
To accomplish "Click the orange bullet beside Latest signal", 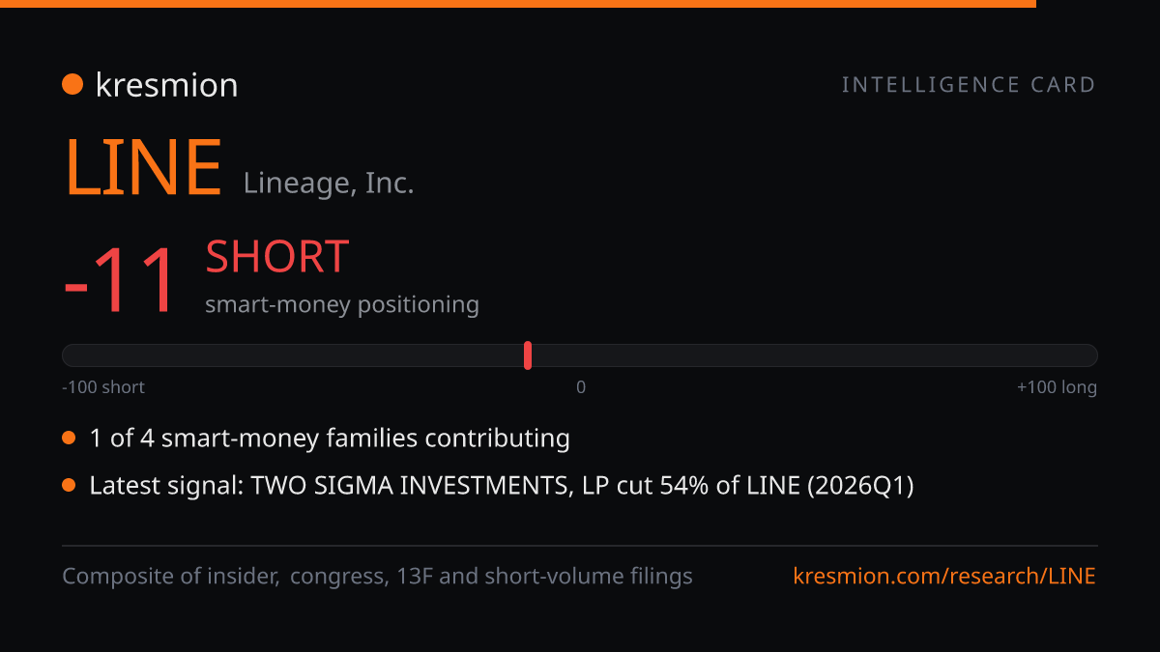I will coord(69,485).
